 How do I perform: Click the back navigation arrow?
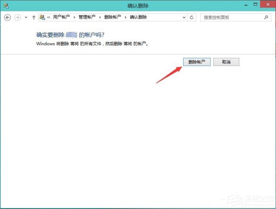point(7,18)
